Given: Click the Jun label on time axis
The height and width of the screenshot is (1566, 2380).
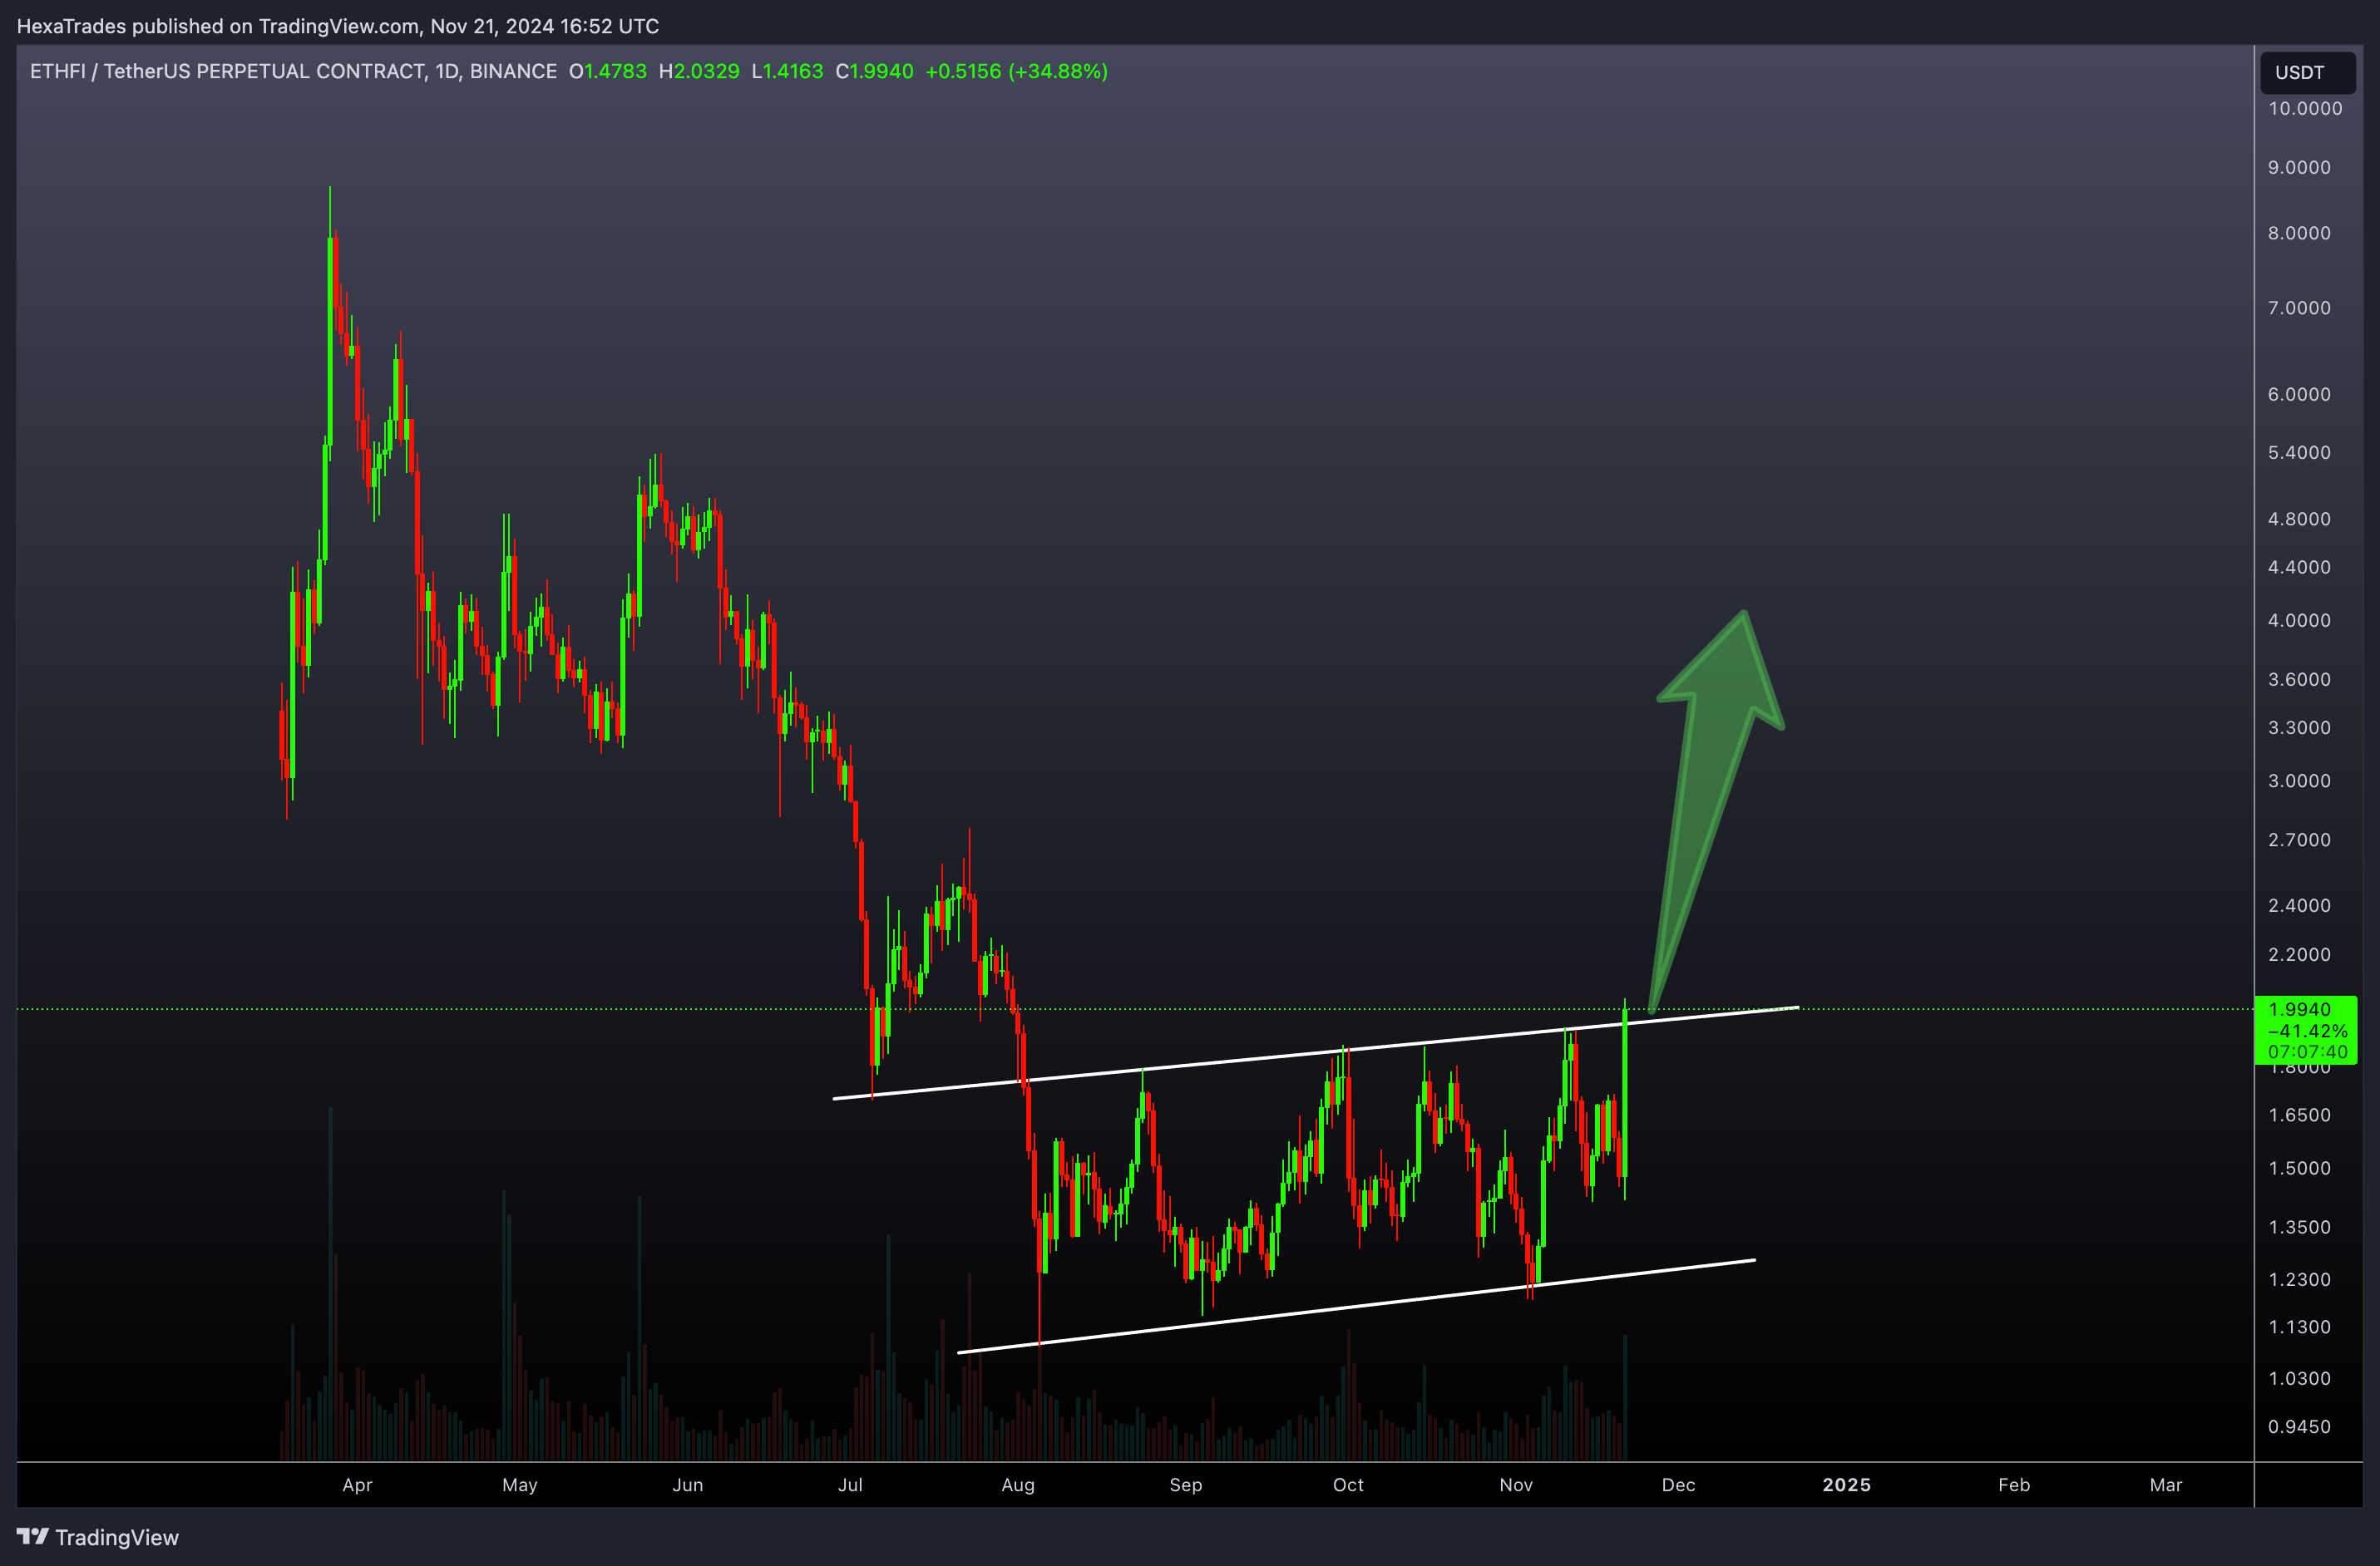Looking at the screenshot, I should point(687,1485).
